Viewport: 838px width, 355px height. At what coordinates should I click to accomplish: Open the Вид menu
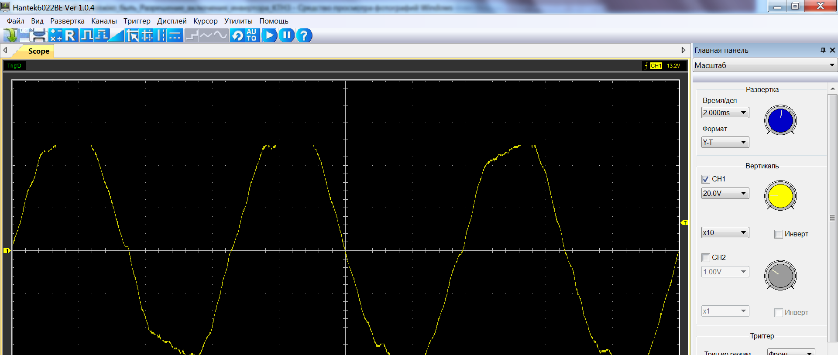37,21
